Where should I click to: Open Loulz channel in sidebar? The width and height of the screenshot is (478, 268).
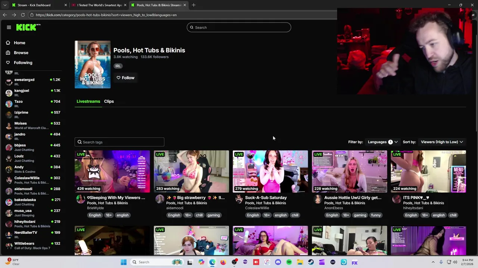33,158
